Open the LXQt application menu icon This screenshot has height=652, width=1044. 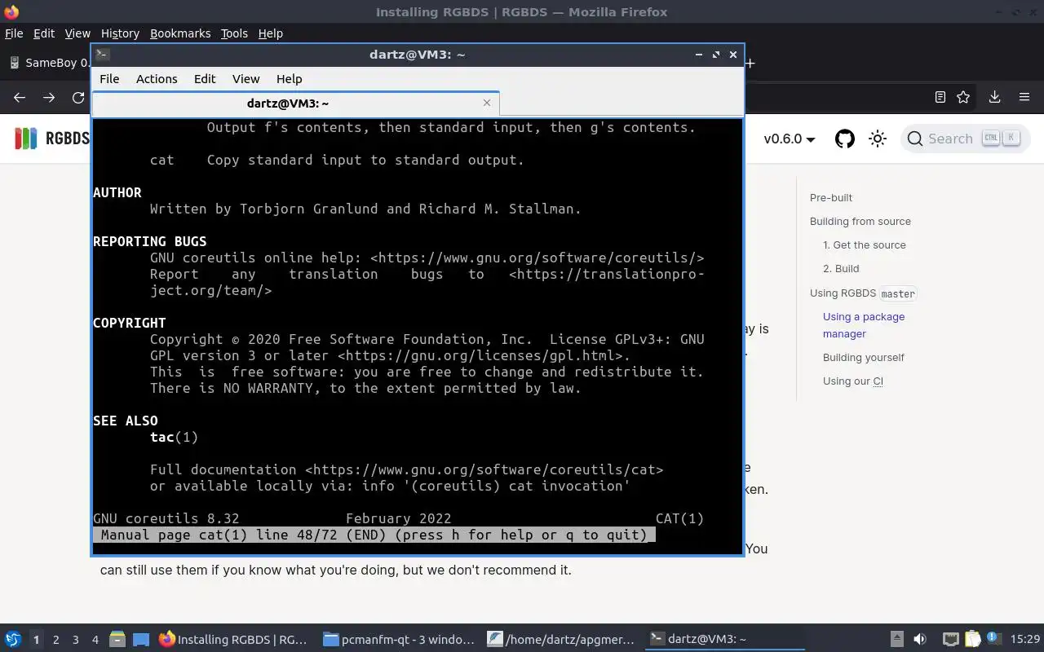[13, 639]
